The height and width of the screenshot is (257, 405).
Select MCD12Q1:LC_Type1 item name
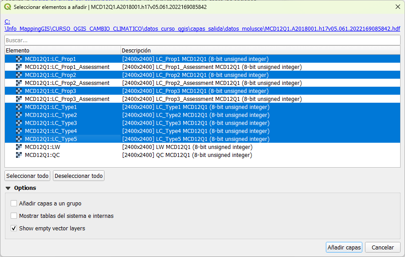(x=51, y=107)
